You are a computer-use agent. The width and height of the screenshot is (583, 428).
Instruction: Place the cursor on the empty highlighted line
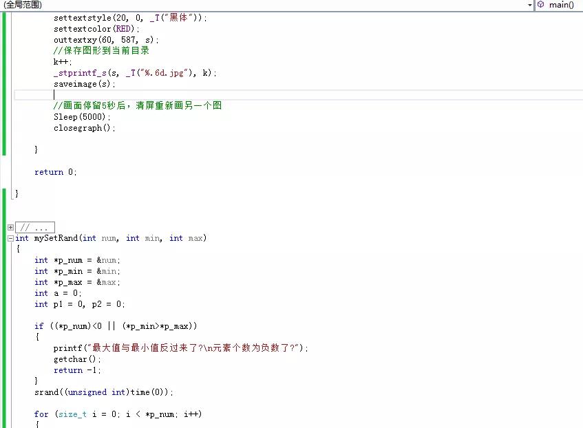tap(298, 95)
